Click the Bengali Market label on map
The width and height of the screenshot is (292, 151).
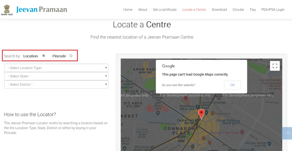coord(256,144)
